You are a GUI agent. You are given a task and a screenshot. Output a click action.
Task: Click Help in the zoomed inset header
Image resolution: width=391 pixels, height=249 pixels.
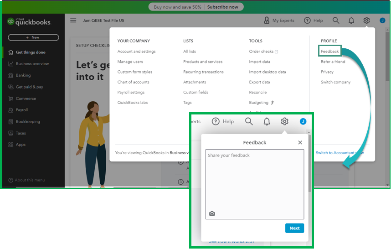pyautogui.click(x=223, y=121)
